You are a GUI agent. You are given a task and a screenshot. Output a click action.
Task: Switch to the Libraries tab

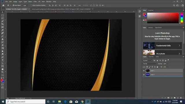pyautogui.click(x=150, y=28)
